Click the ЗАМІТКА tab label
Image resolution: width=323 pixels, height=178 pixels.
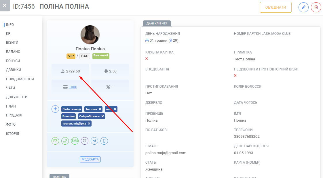click(x=59, y=176)
